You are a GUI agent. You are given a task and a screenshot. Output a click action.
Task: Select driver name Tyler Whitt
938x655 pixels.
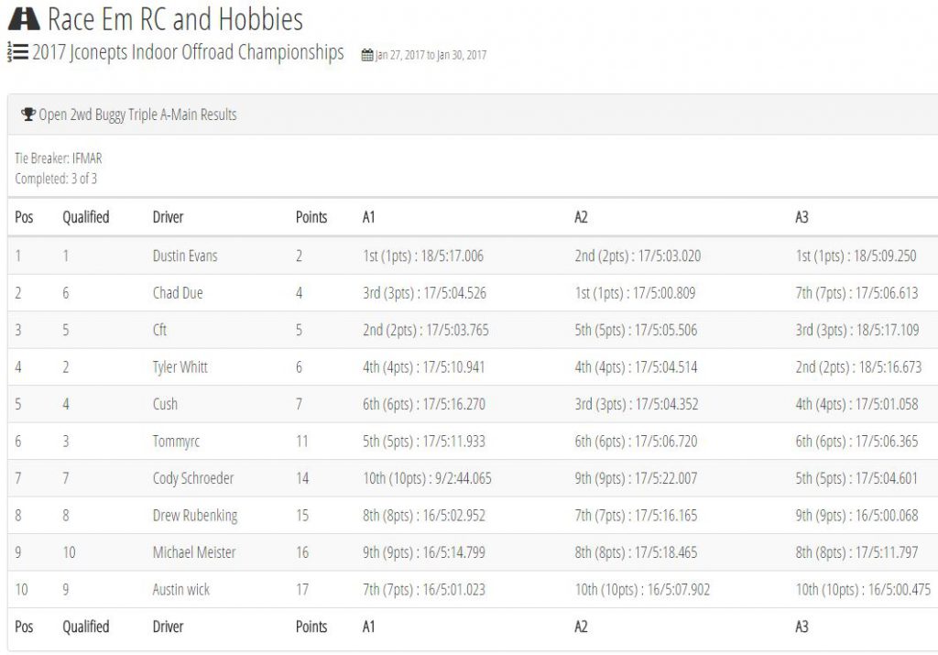[180, 367]
